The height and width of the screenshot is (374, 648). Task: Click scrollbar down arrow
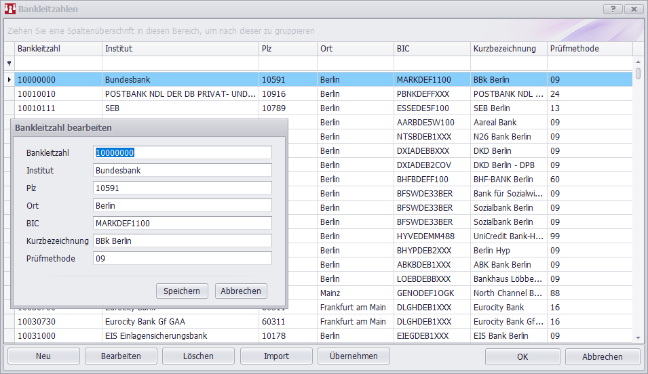click(x=638, y=337)
